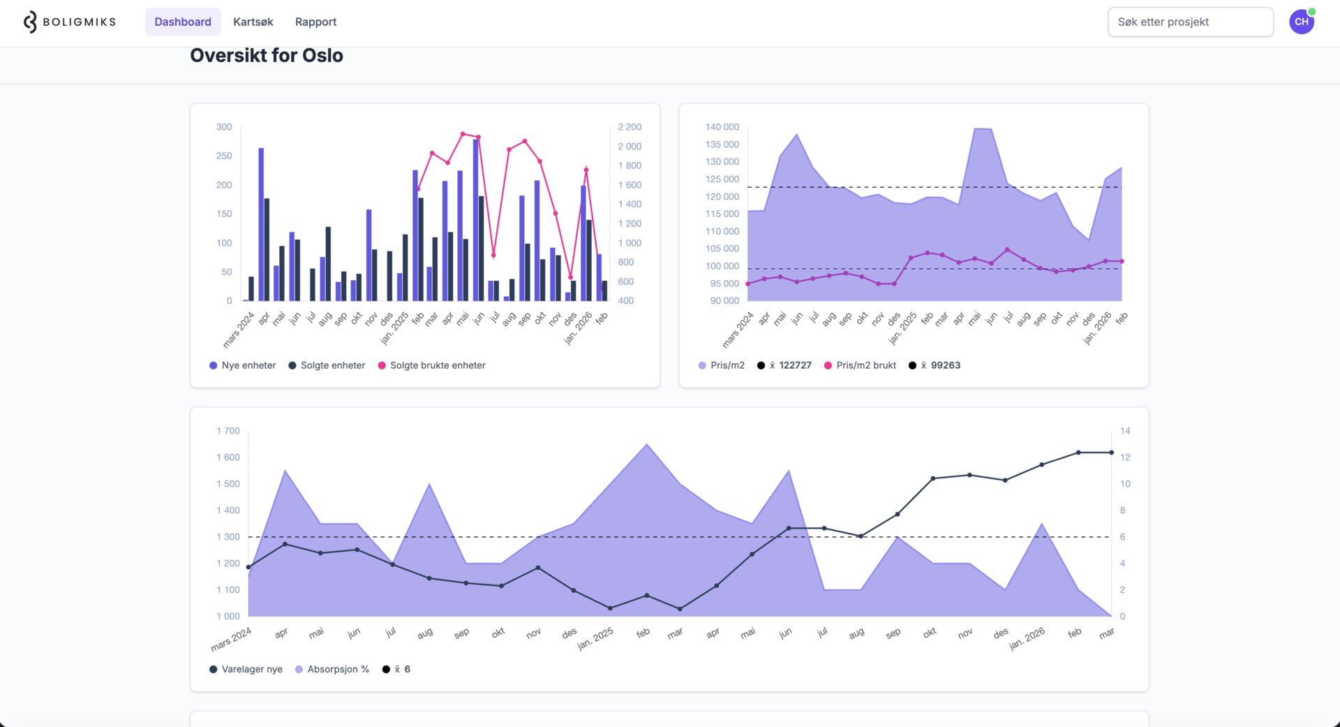The image size is (1340, 727).
Task: Click the Boligmiks logo icon
Action: (29, 21)
